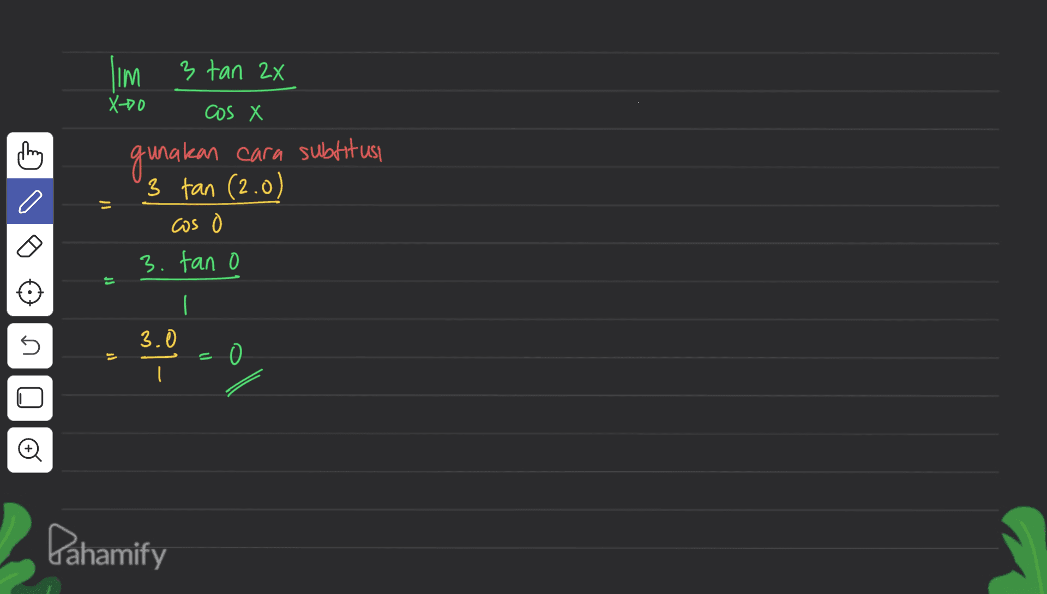Click the '3 tan 2x' numerator
The image size is (1047, 594).
point(232,71)
